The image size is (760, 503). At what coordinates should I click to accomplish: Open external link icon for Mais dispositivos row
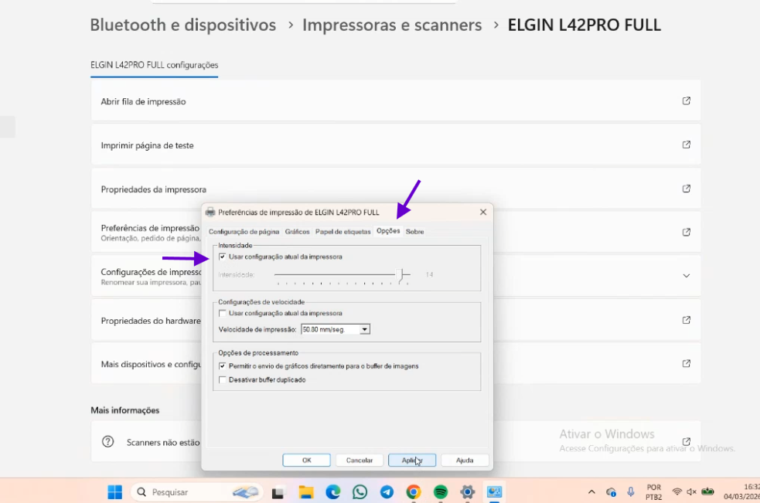[x=687, y=363]
